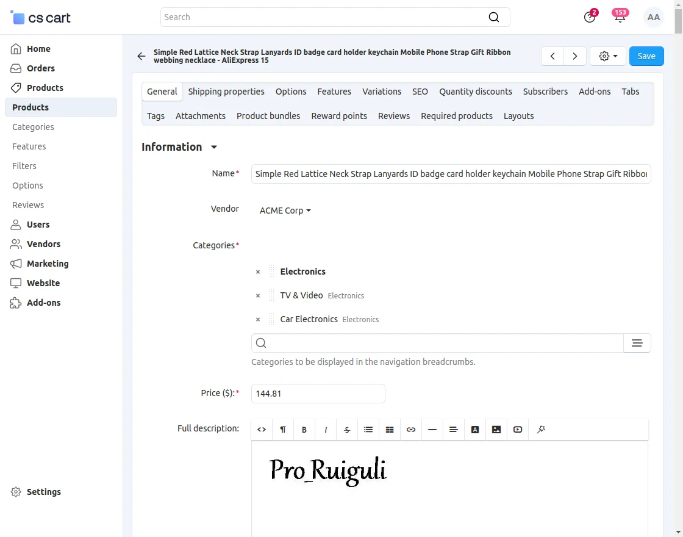Open the Tags tab

point(156,116)
